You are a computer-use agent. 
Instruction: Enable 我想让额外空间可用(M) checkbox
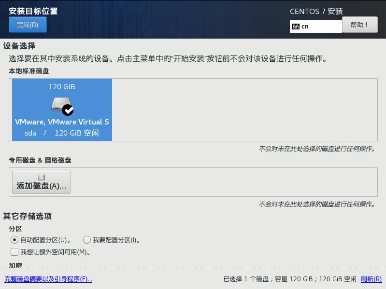tap(14, 252)
